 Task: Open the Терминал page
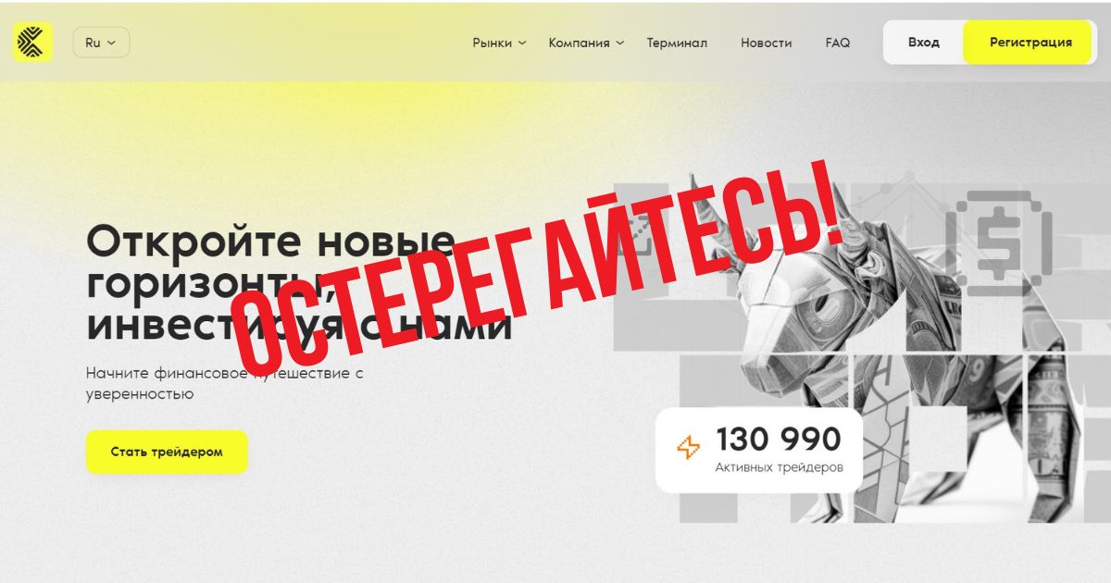677,43
